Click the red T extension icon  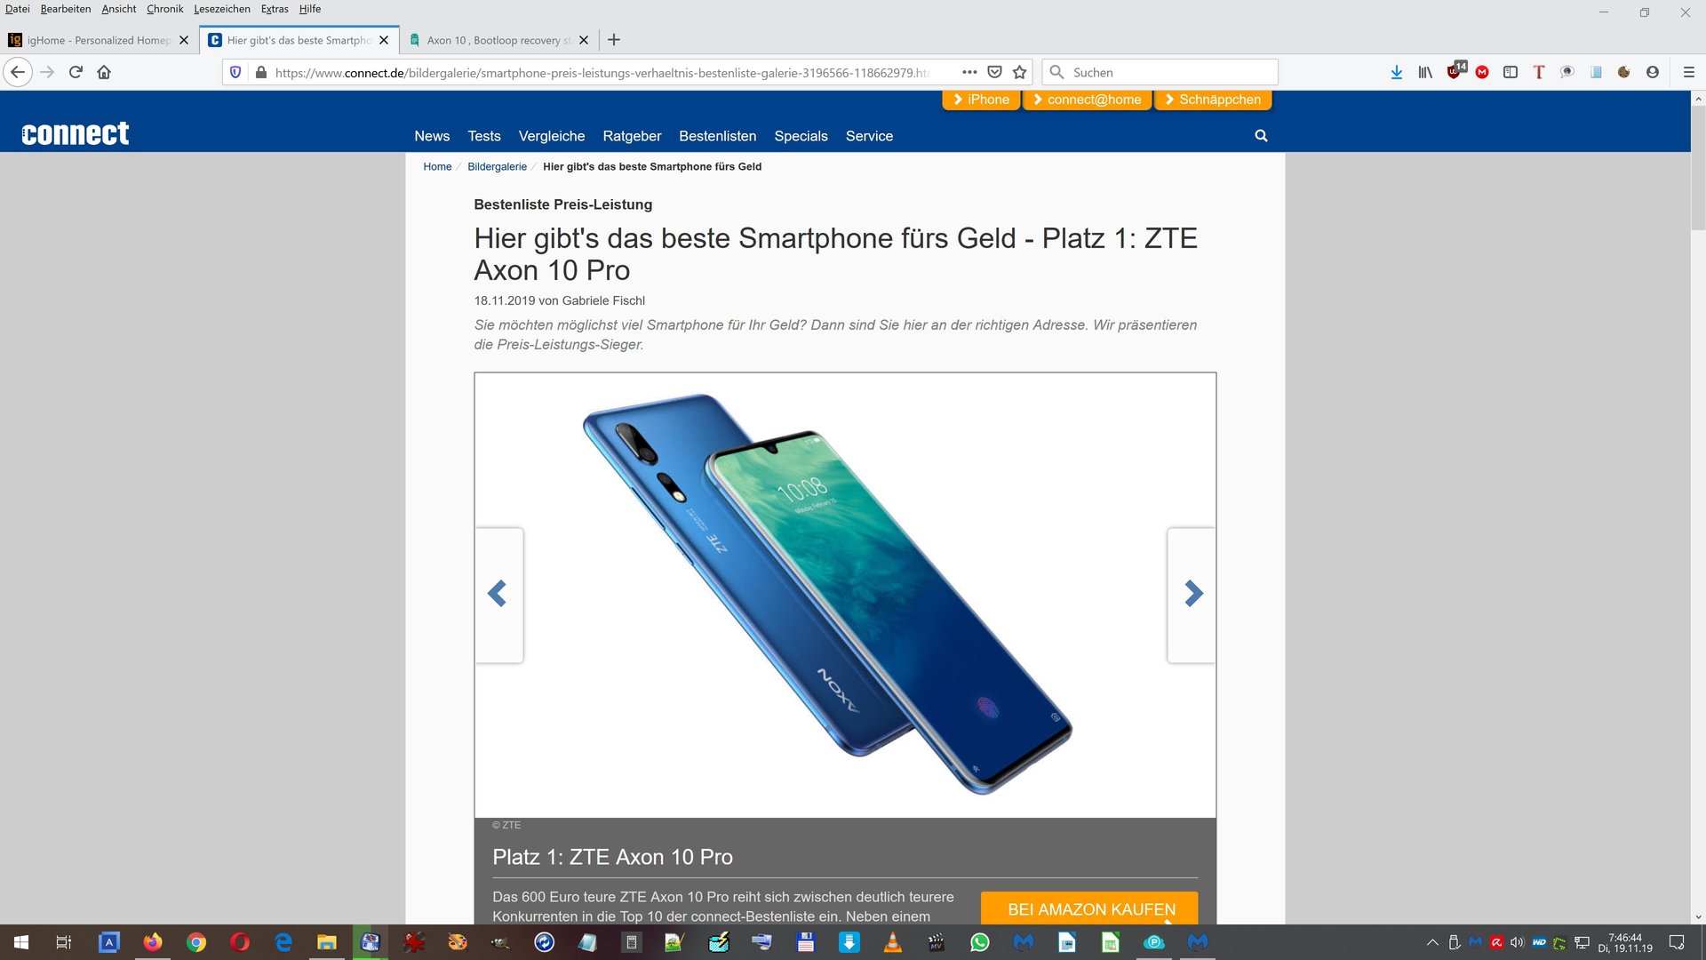click(1539, 72)
